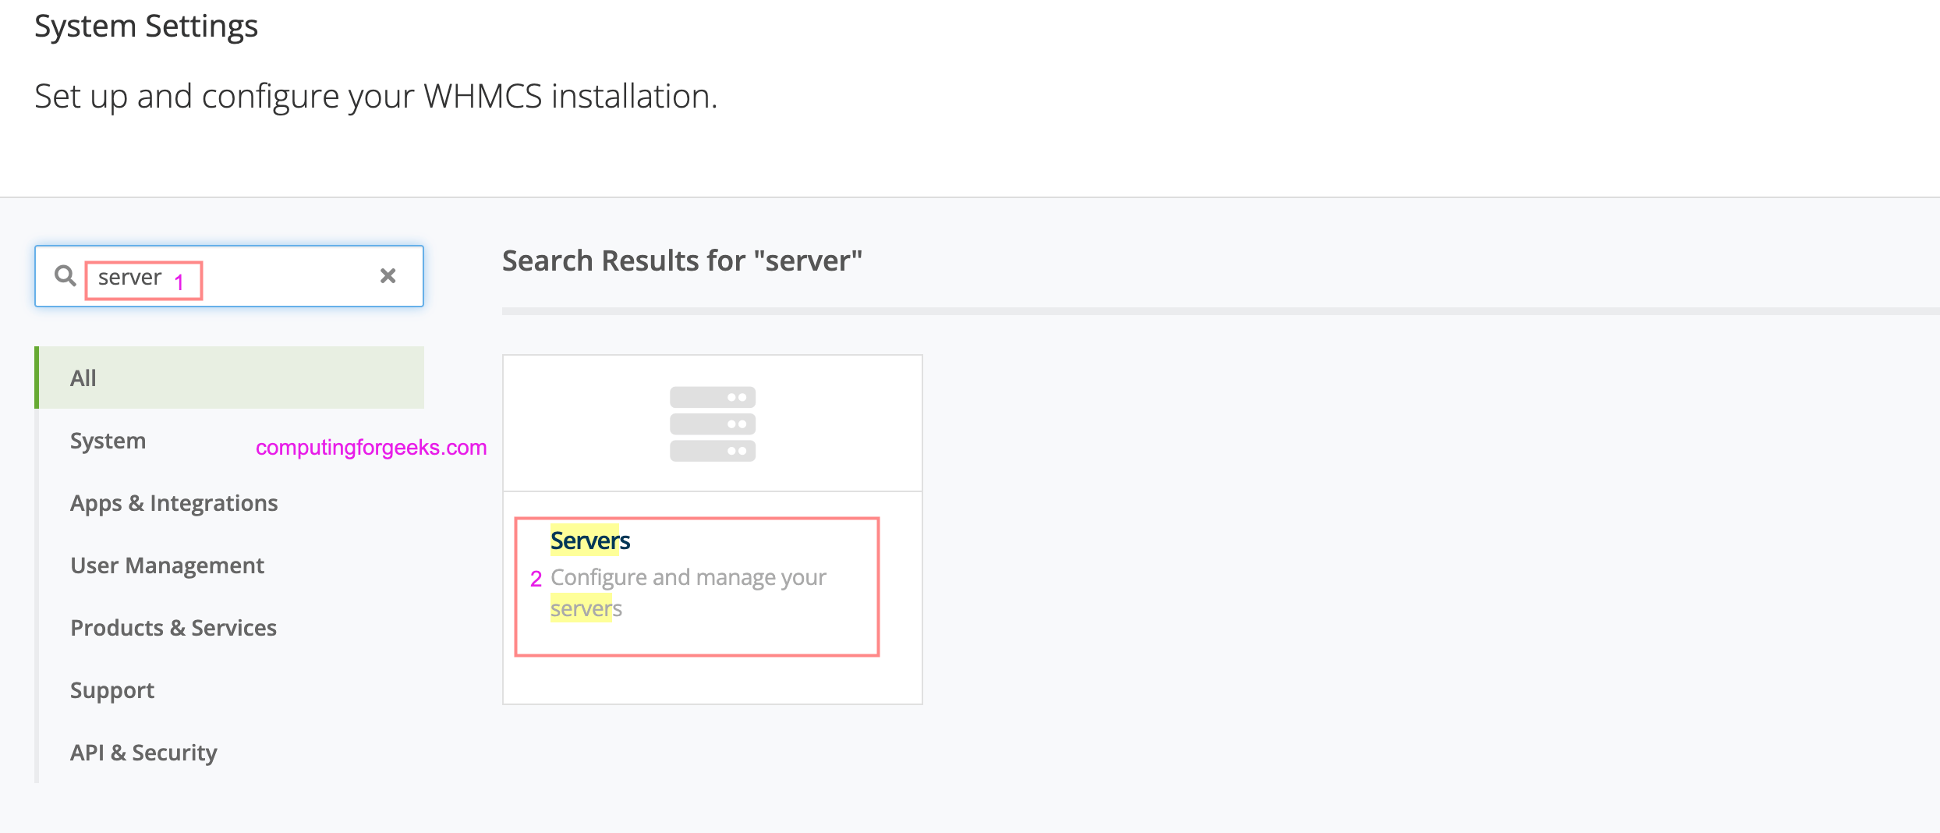Clear the search with the X icon
Image resolution: width=1940 pixels, height=833 pixels.
point(388,275)
